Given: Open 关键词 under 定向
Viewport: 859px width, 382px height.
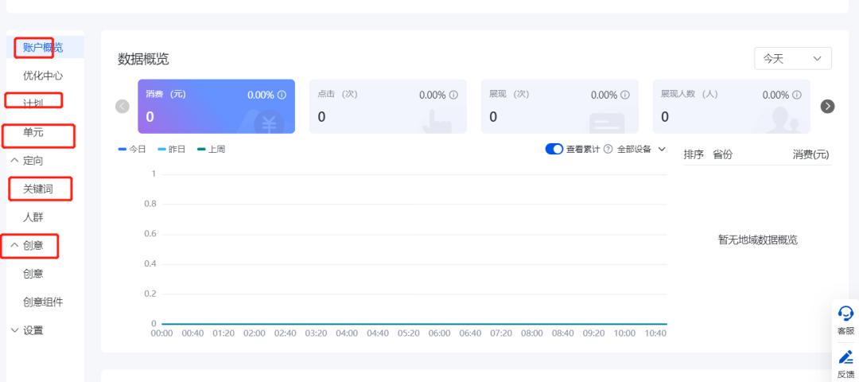Looking at the screenshot, I should click(x=38, y=189).
